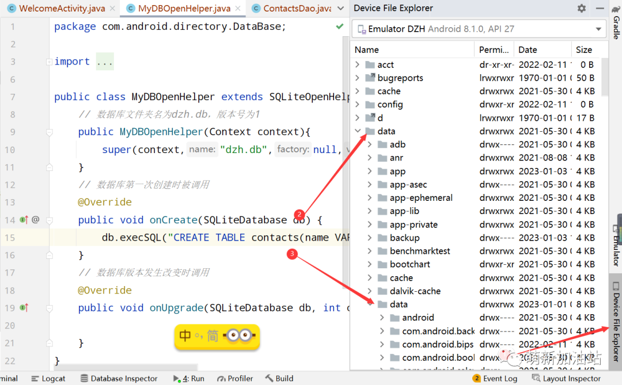Unfold the collapsed import block

click(49, 62)
